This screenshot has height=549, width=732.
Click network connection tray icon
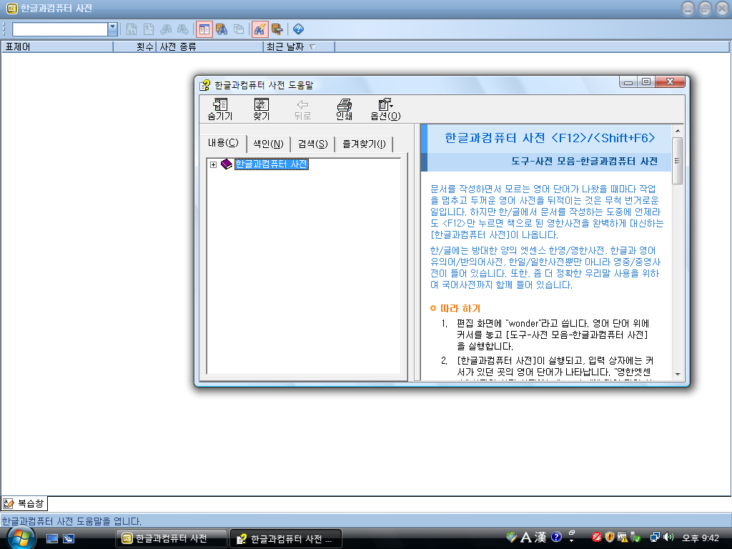(655, 538)
